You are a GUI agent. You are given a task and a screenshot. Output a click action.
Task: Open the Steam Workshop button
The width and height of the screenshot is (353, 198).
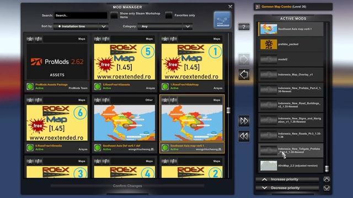(222, 20)
